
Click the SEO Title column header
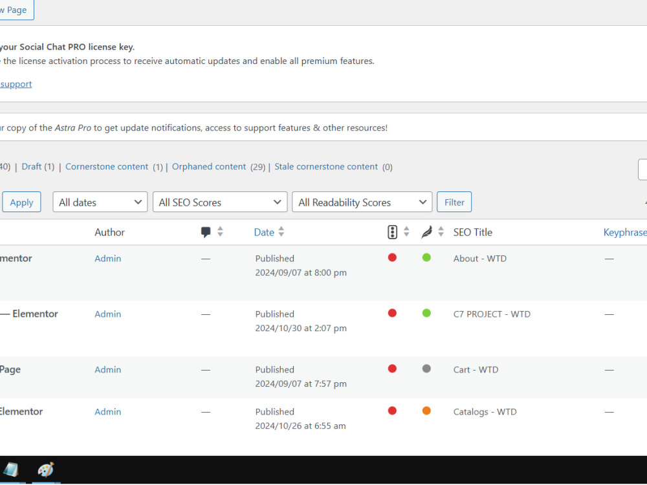472,232
